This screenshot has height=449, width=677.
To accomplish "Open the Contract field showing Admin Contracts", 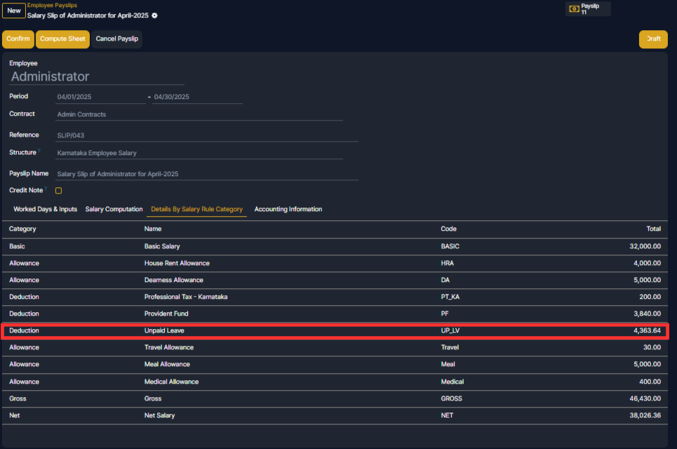I will [199, 114].
